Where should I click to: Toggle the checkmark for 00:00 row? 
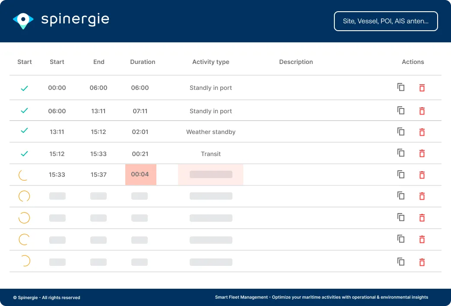(25, 88)
